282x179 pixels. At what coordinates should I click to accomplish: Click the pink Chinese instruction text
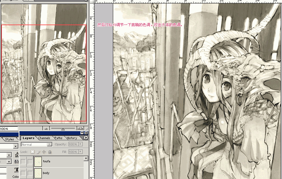coord(140,25)
